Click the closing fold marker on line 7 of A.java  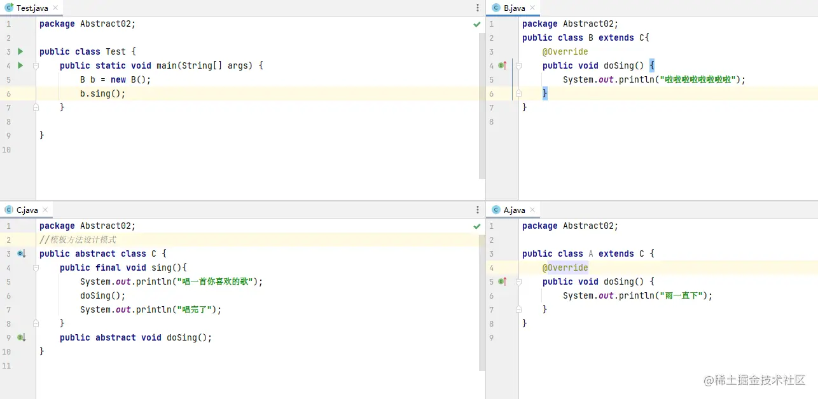[x=519, y=309]
